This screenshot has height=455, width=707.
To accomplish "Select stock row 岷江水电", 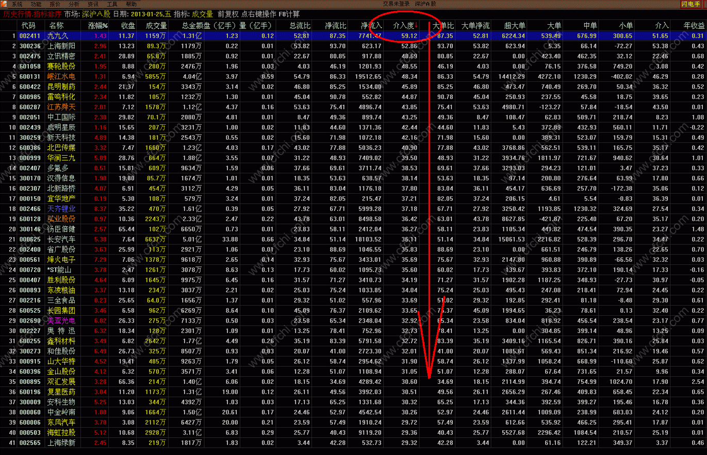I will pos(353,76).
